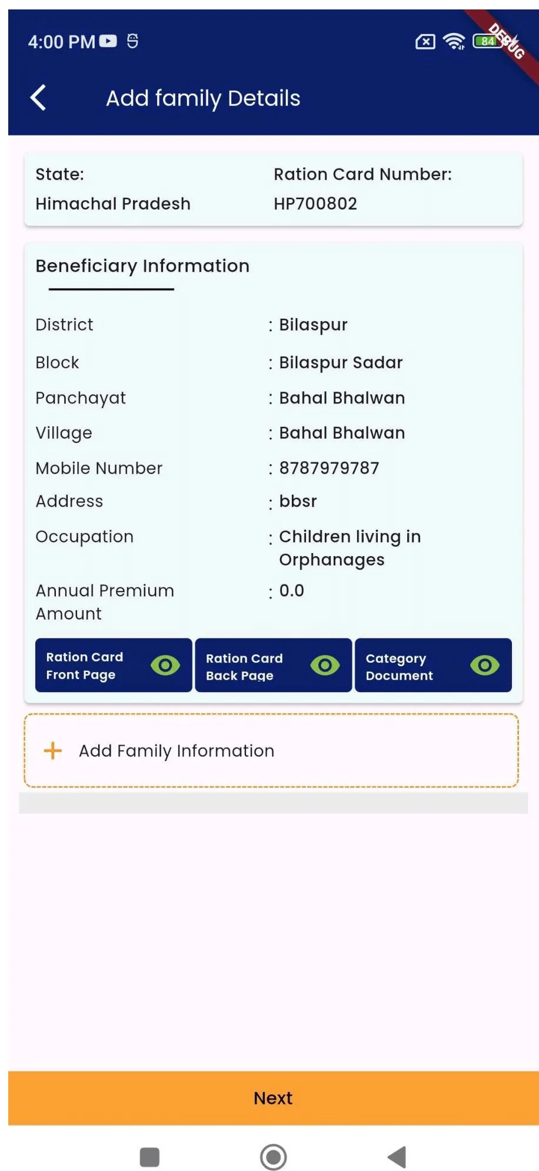View Category Document eye icon
539x1171 pixels.
click(485, 665)
